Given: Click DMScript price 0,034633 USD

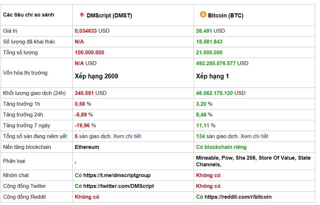Looking at the screenshot, I should [x=92, y=31].
